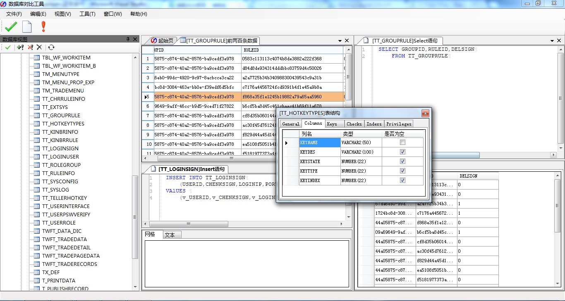The height and width of the screenshot is (301, 565).
Task: Switch to the Indexs tab in dialog
Action: 374,124
